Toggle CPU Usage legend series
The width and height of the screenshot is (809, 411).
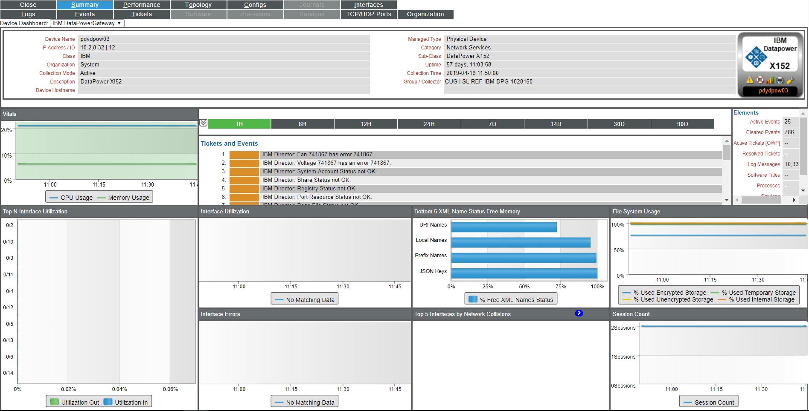tap(71, 198)
